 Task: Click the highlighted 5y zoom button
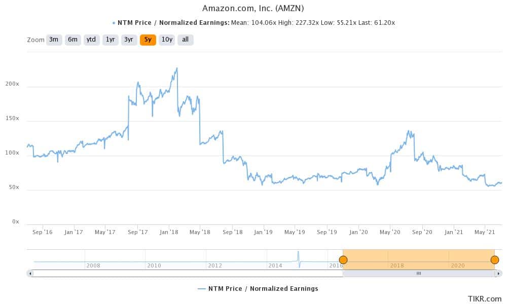tap(148, 40)
